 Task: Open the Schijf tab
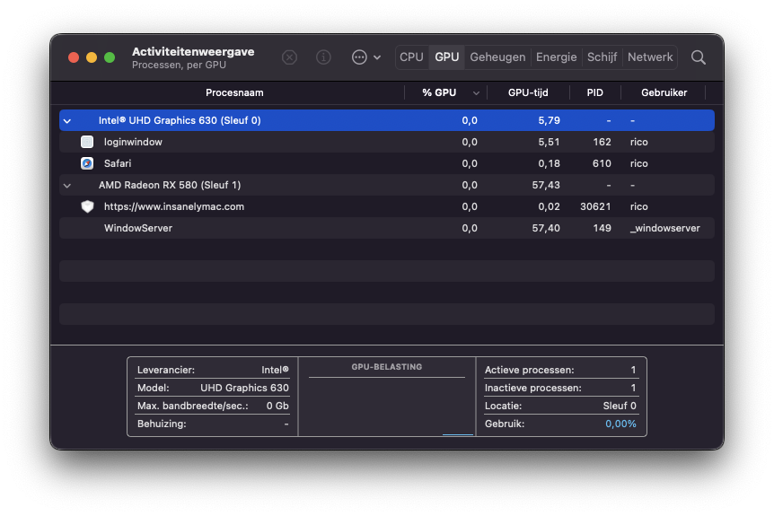(602, 57)
